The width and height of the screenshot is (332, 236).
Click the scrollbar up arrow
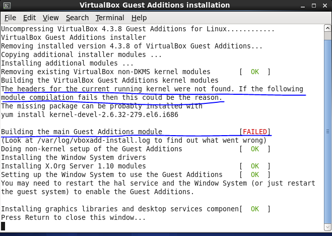[x=327, y=28]
